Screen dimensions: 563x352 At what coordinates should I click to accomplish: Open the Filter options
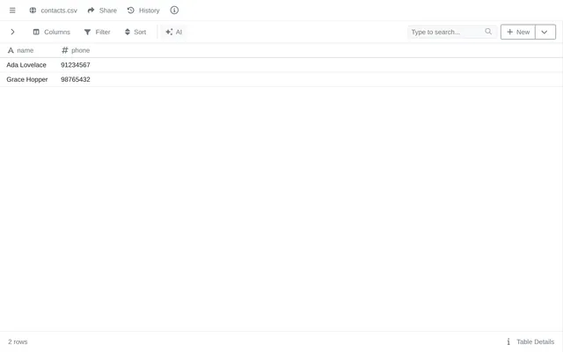[x=98, y=32]
